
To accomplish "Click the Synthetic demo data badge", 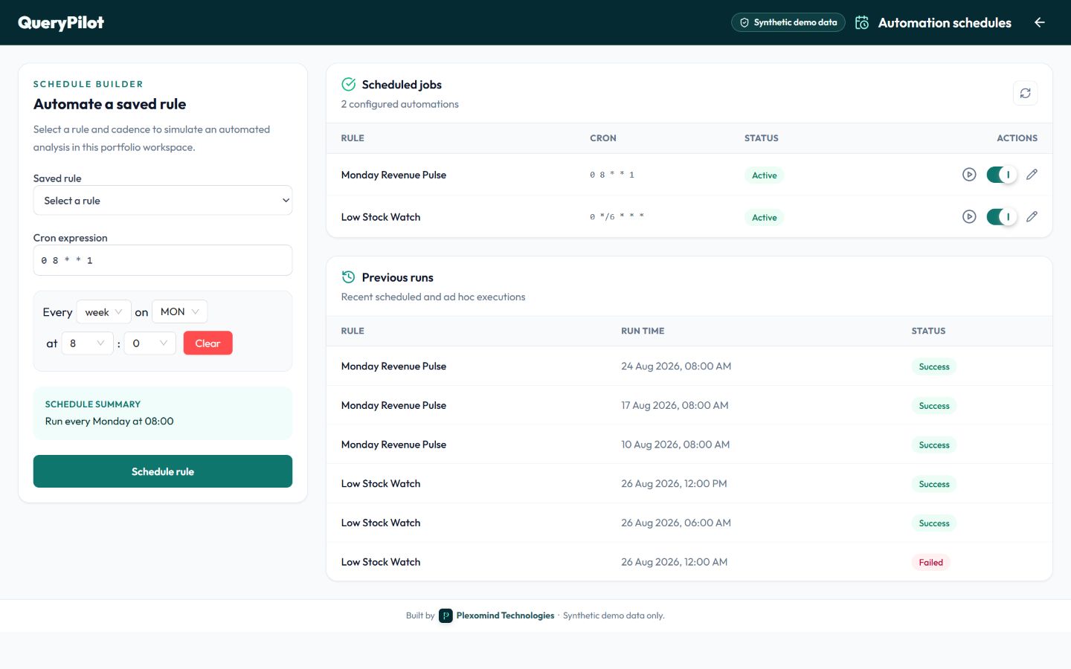I will click(788, 23).
